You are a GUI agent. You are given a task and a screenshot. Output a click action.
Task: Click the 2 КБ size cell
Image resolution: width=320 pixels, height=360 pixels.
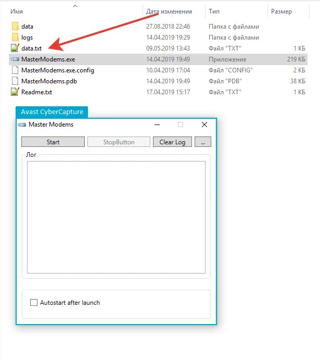pyautogui.click(x=299, y=70)
